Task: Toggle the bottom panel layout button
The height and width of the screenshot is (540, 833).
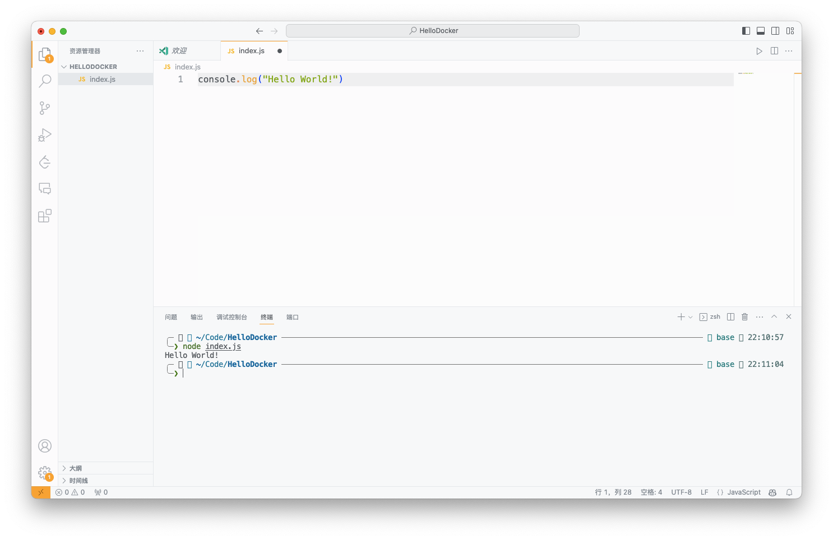Action: (x=761, y=31)
